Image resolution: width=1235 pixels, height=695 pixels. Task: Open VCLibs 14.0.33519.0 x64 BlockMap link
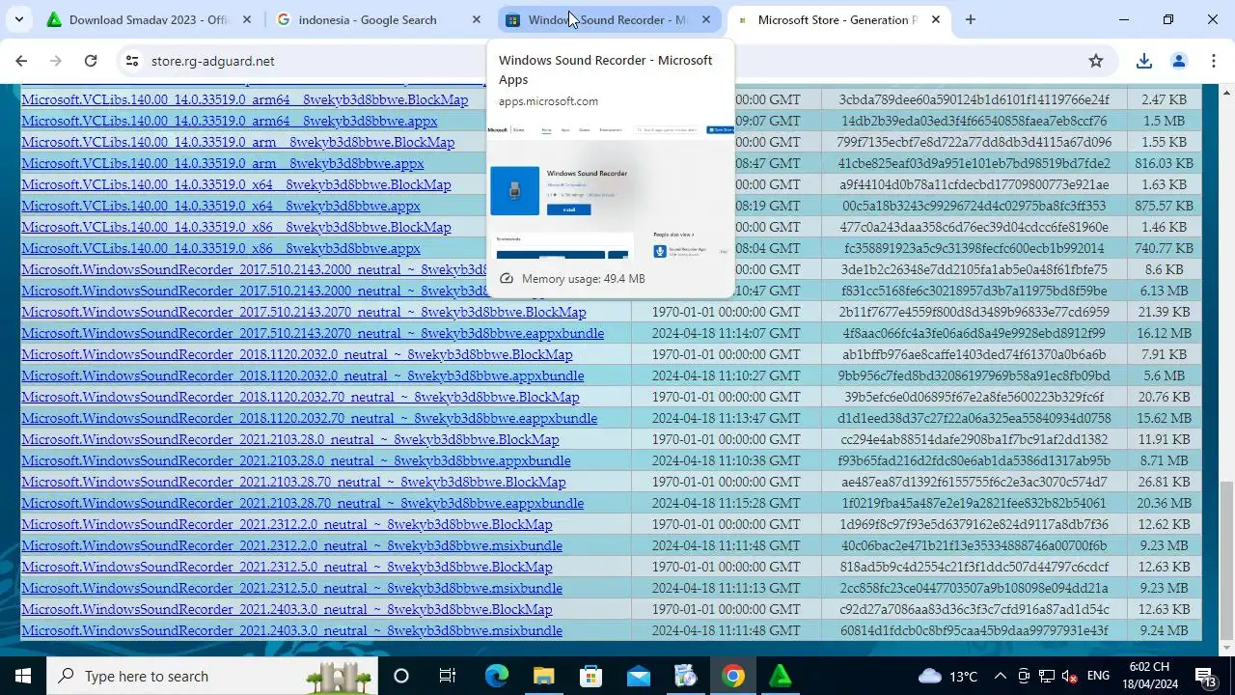click(236, 184)
